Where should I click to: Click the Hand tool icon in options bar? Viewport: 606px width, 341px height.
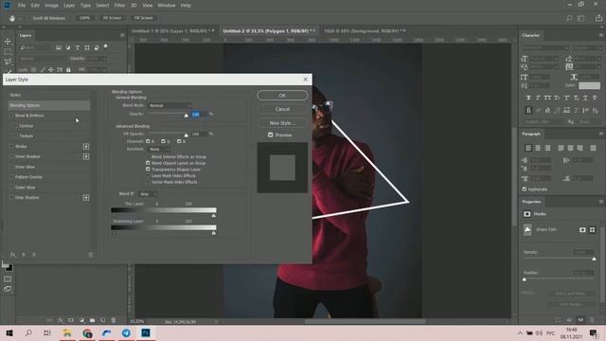12,18
